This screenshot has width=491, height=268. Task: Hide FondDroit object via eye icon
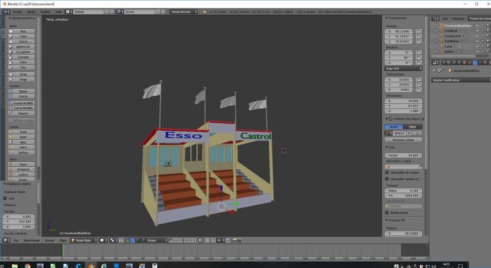coord(477,31)
